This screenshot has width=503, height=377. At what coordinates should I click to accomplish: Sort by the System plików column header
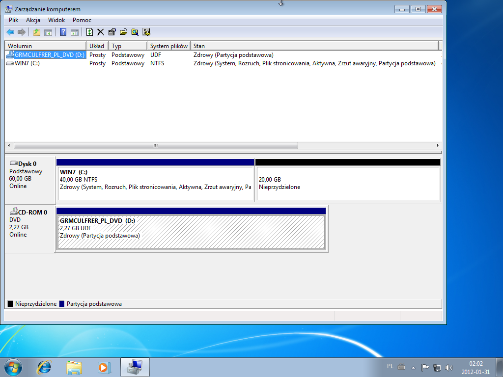(x=169, y=46)
